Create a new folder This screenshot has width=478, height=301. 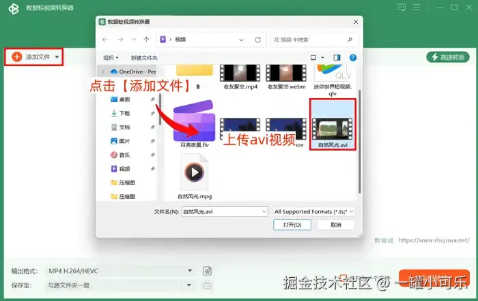click(x=144, y=57)
